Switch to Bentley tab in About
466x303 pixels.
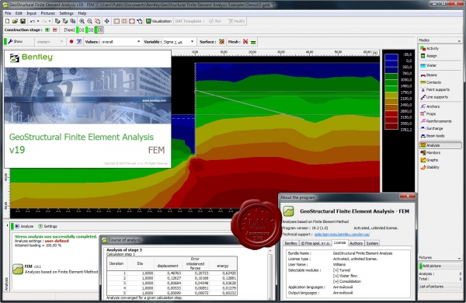pyautogui.click(x=290, y=243)
